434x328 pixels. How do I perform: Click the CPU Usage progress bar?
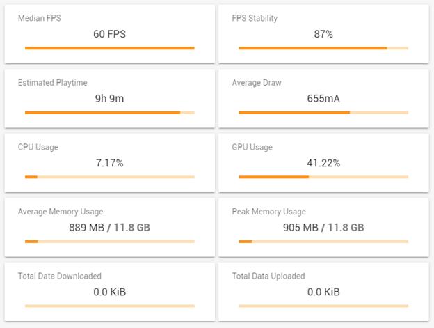[109, 177]
